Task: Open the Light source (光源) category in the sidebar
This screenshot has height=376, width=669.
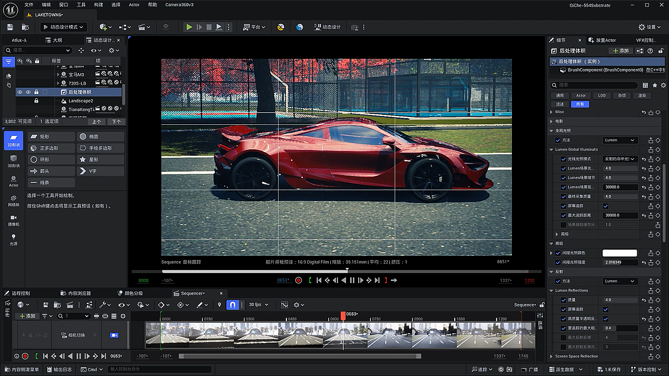Action: pos(14,239)
